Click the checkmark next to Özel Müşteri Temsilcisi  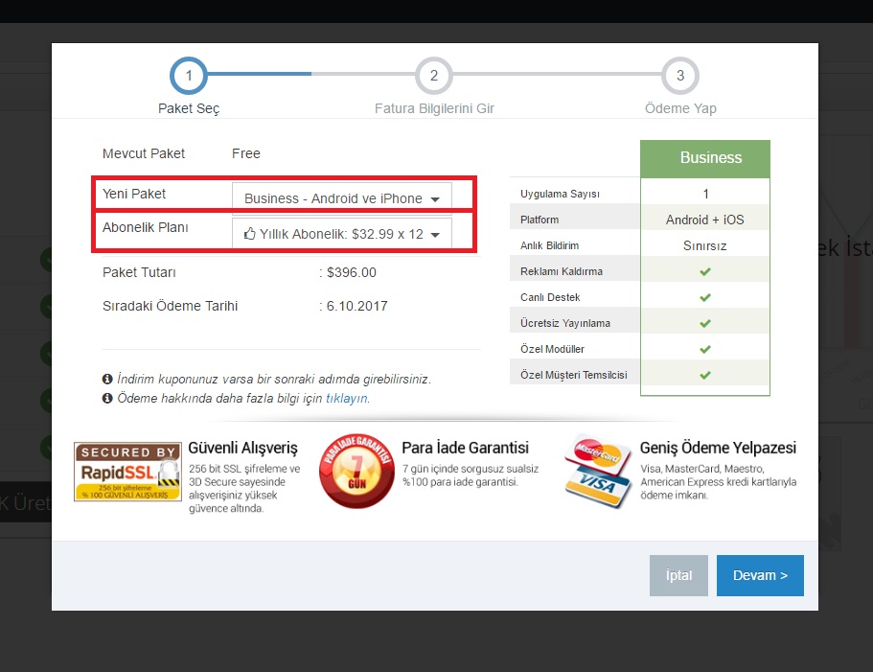(705, 374)
